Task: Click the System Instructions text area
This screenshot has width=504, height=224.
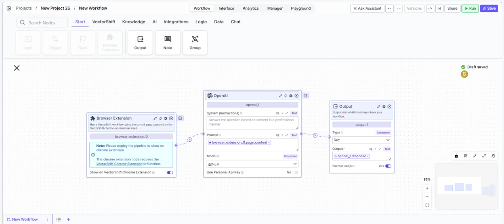Action: point(252,123)
